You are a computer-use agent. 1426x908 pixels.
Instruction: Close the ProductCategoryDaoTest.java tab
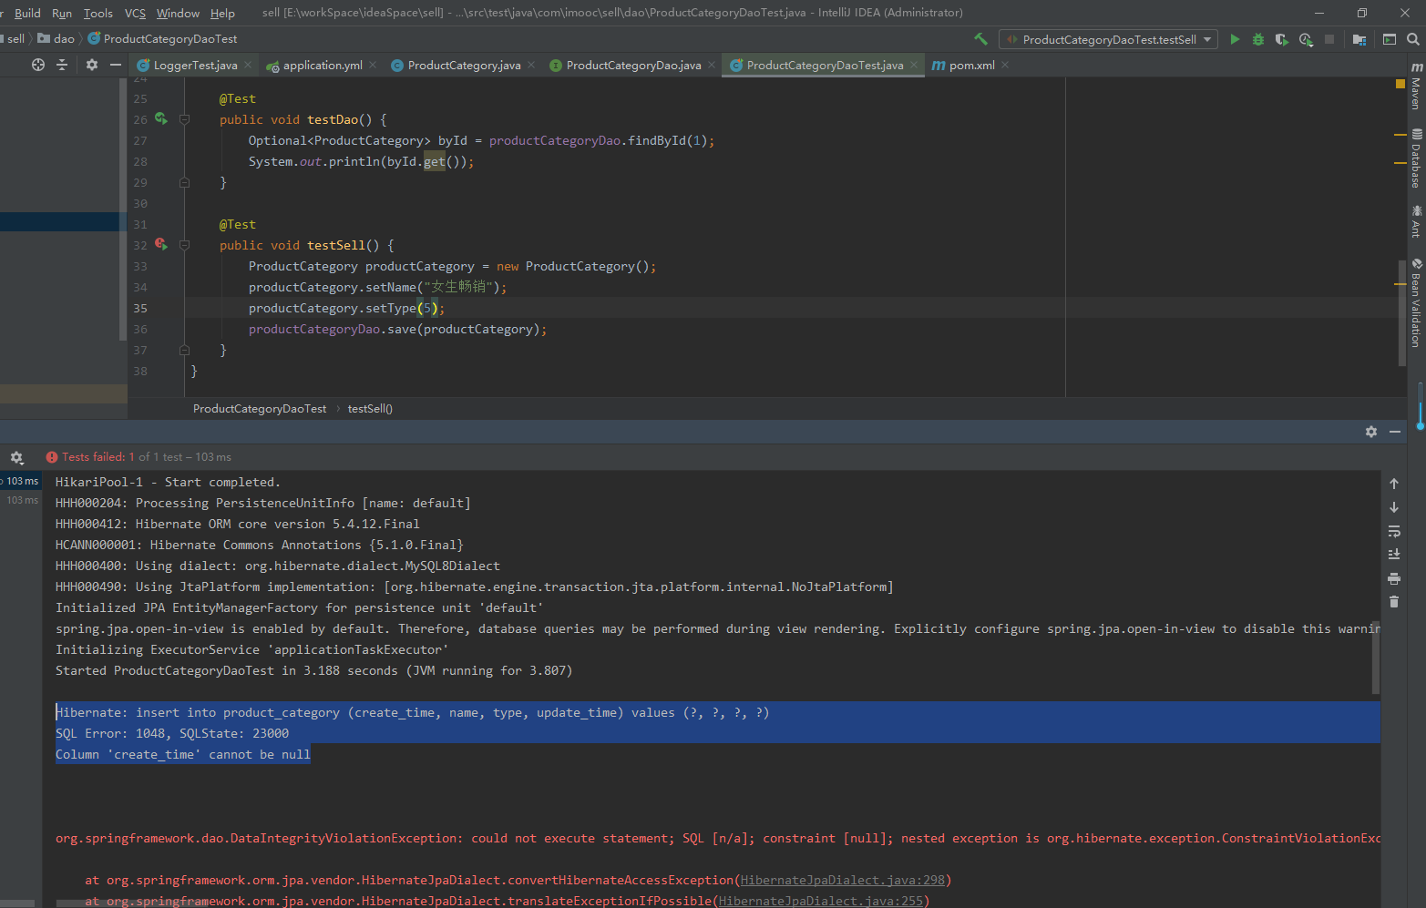coord(913,65)
